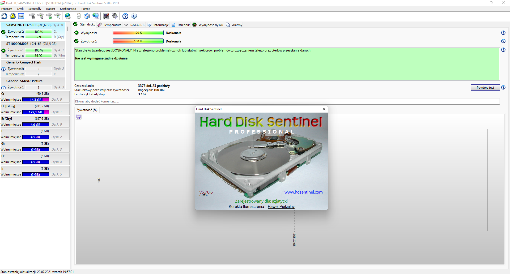510x274 pixels.
Task: Click the refresh disk status toolbar icon
Action: (5, 16)
